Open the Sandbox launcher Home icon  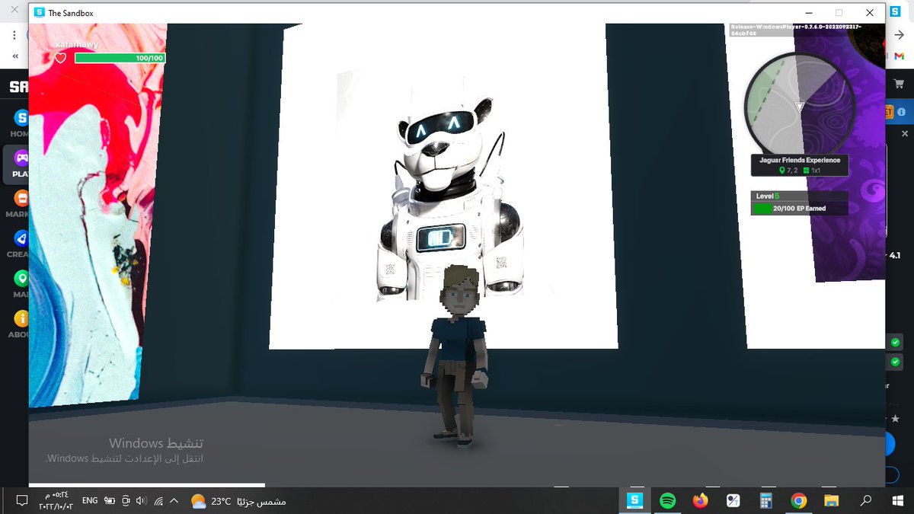pyautogui.click(x=21, y=118)
